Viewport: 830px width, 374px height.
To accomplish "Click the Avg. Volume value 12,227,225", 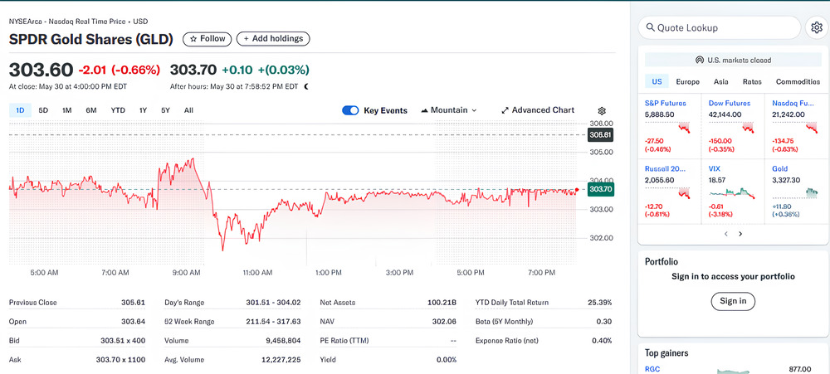I will click(281, 360).
